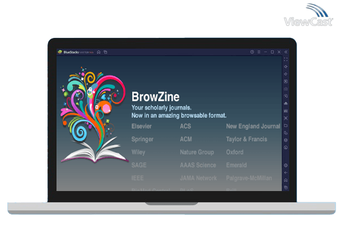Click the Android home icon at sidebar bottom

[x=286, y=180]
